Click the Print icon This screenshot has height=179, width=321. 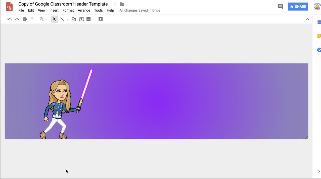pyautogui.click(x=25, y=19)
